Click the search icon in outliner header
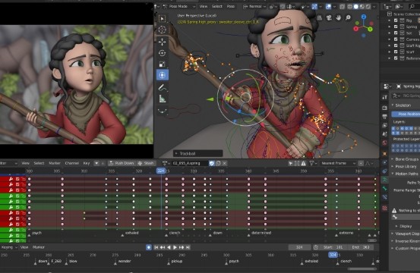 coord(412,6)
